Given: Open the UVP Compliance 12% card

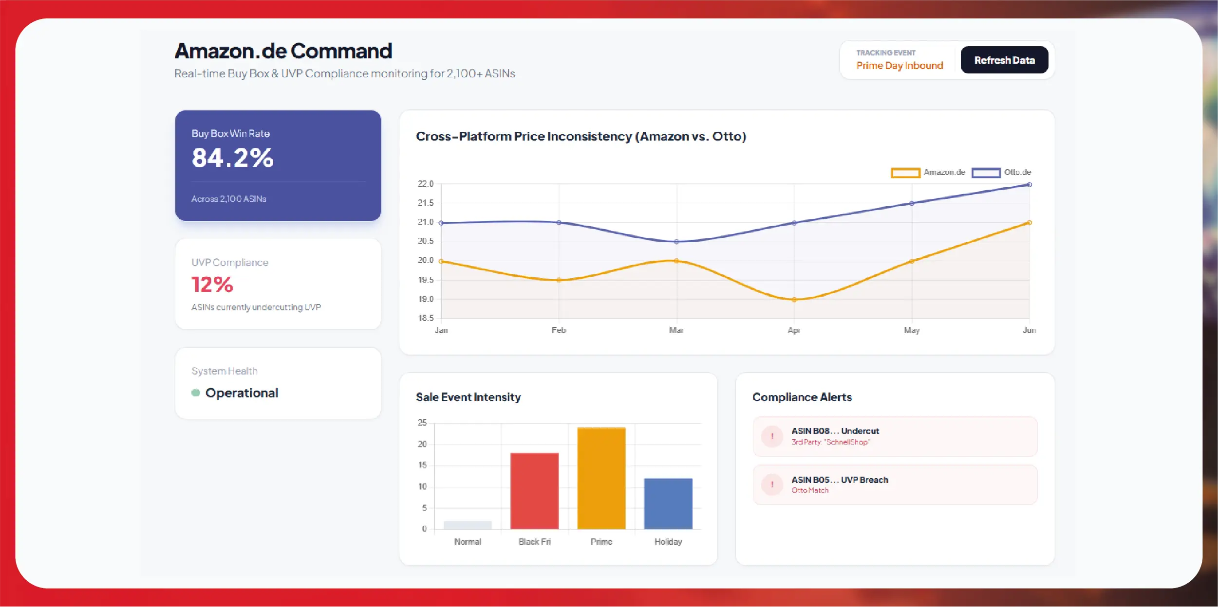Looking at the screenshot, I should click(278, 284).
